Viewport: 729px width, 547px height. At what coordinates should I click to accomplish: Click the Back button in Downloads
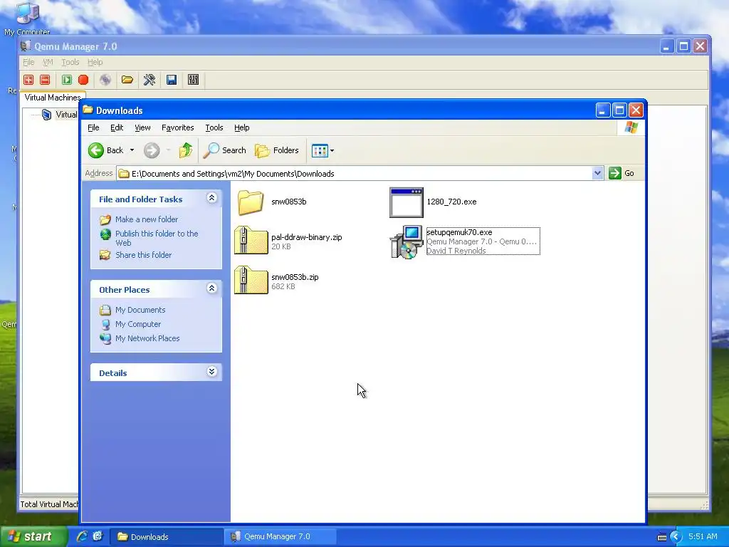point(106,150)
